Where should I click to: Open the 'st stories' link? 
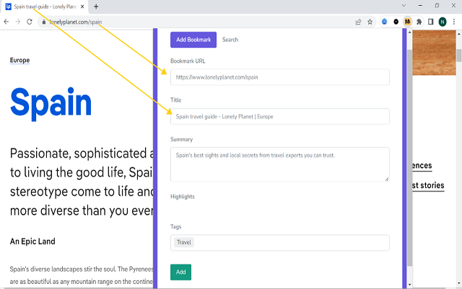(x=428, y=186)
